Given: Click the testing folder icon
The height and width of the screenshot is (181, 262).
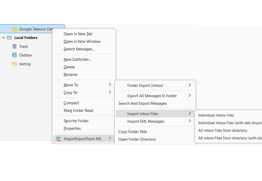Looking at the screenshot, I should (x=15, y=64).
